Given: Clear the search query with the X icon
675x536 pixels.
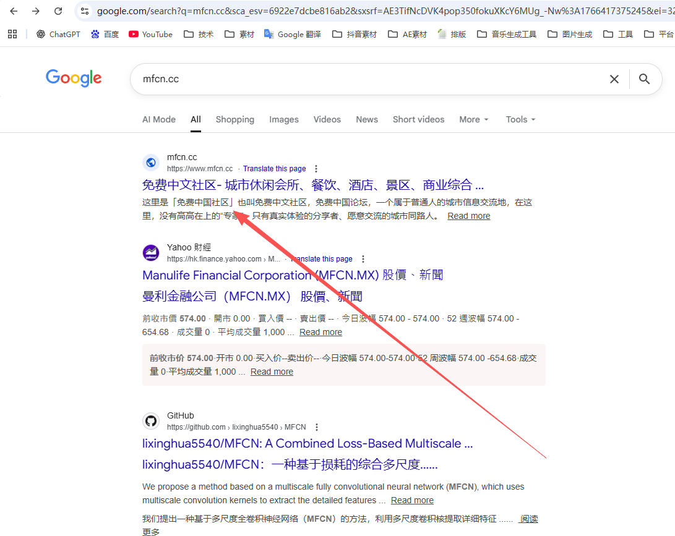Looking at the screenshot, I should click(x=614, y=79).
